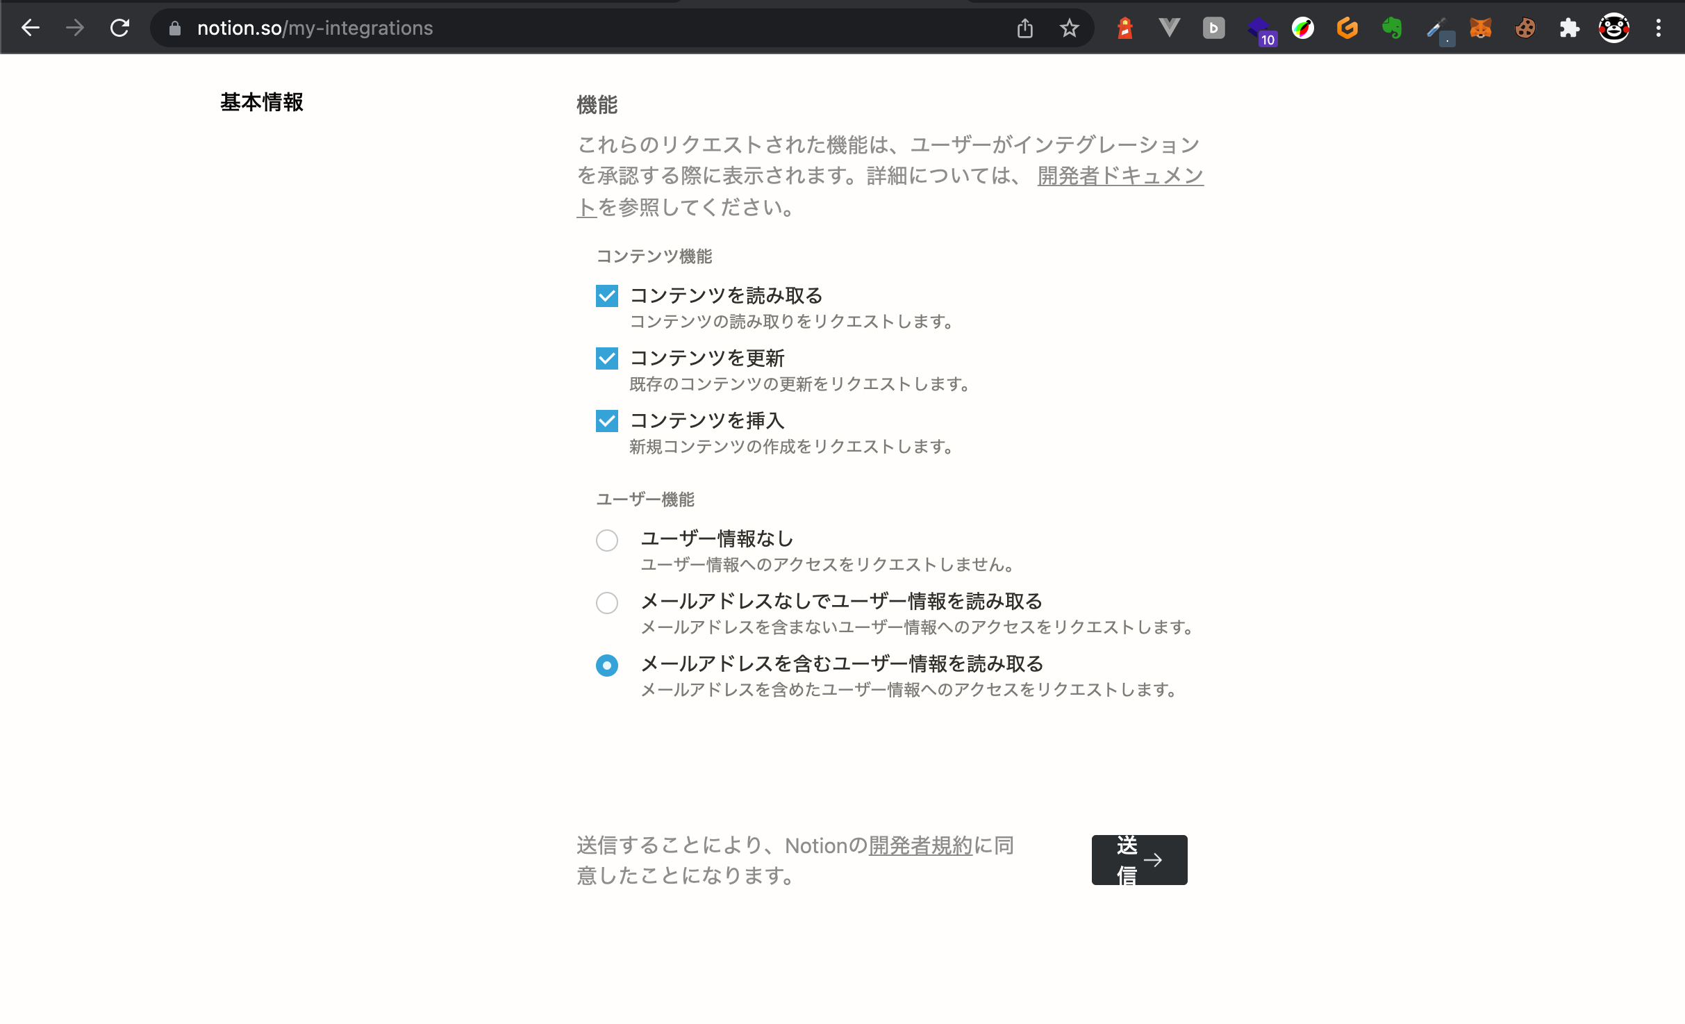This screenshot has height=1024, width=1685.
Task: Open the Lighthouse extension
Action: point(1125,28)
